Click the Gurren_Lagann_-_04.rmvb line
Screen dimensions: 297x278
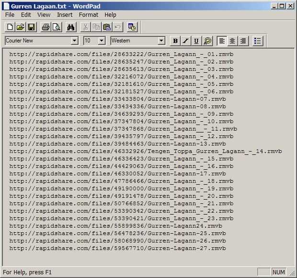tap(121, 77)
